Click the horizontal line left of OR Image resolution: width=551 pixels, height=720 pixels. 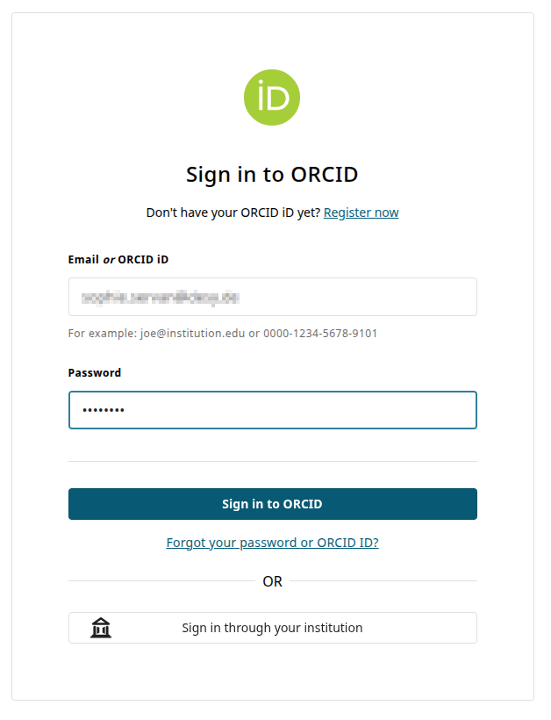click(160, 580)
